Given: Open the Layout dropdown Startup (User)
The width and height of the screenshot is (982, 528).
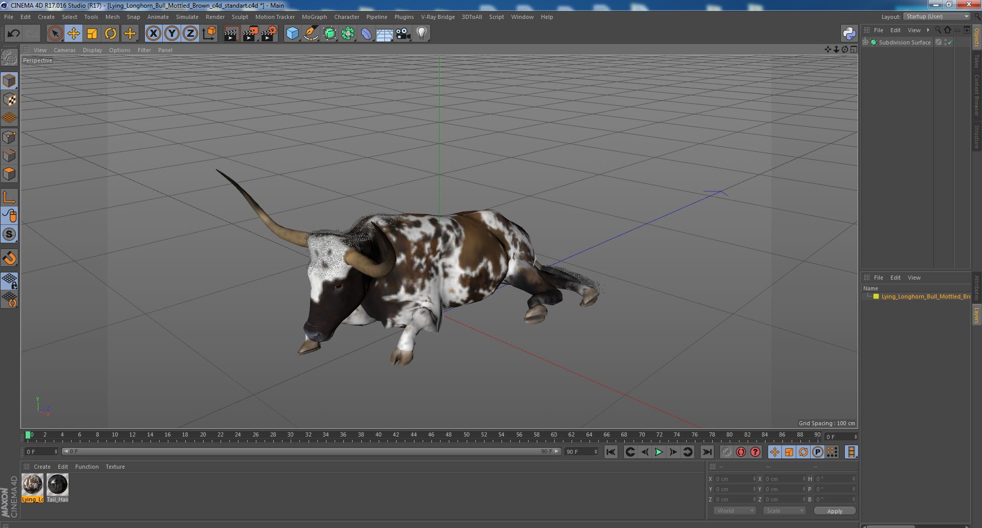Looking at the screenshot, I should 937,16.
